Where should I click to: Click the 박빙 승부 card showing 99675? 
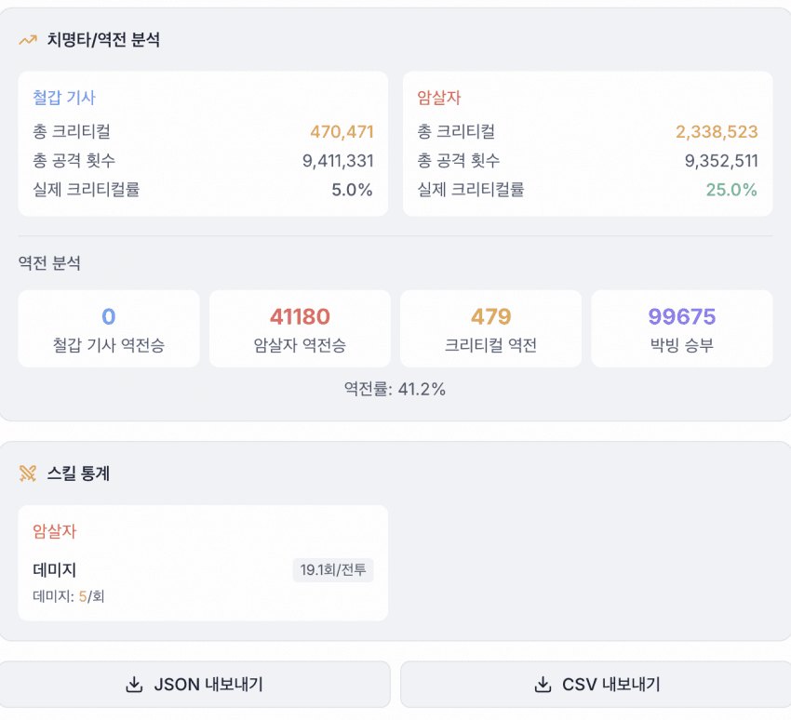coord(682,328)
